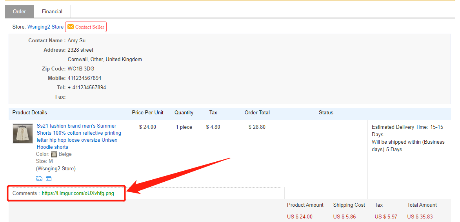The height and width of the screenshot is (222, 460).
Task: Click the return box icon under product
Action: pos(49,179)
